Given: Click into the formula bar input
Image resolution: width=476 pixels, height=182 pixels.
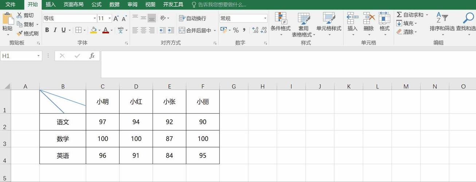Looking at the screenshot, I should [288, 64].
